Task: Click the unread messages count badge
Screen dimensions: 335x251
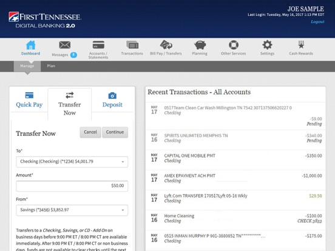Action: (x=73, y=55)
